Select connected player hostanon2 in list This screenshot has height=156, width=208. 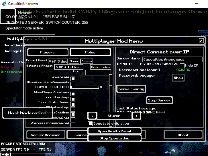pos(11,72)
